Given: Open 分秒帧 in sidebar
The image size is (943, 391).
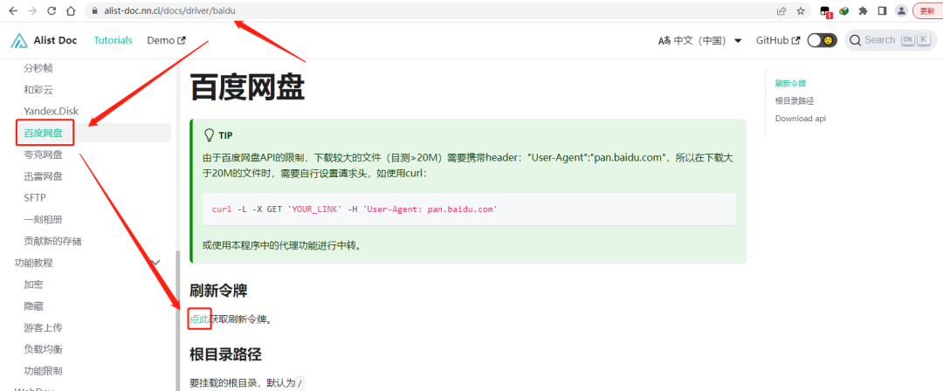Looking at the screenshot, I should pyautogui.click(x=38, y=68).
